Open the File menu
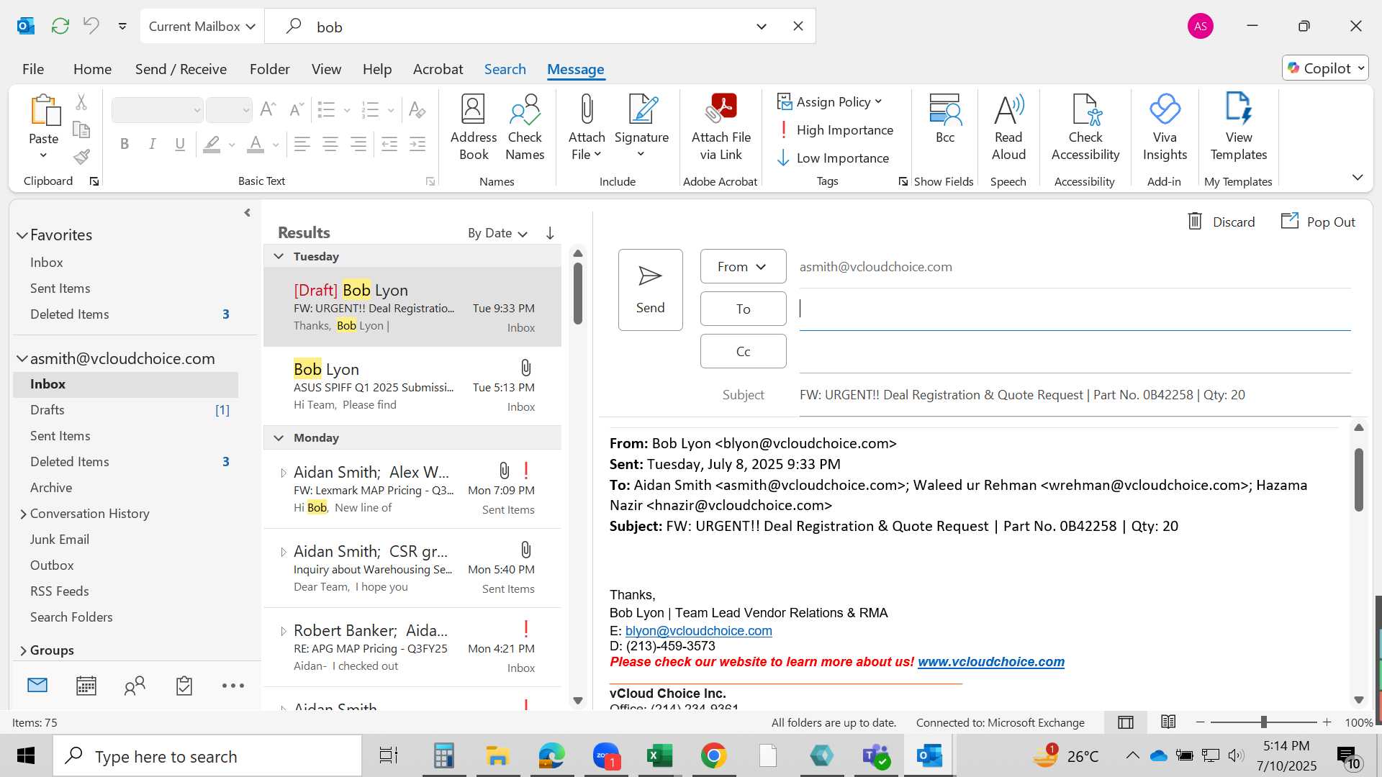Screen dimensions: 1382x777 tap(33, 69)
